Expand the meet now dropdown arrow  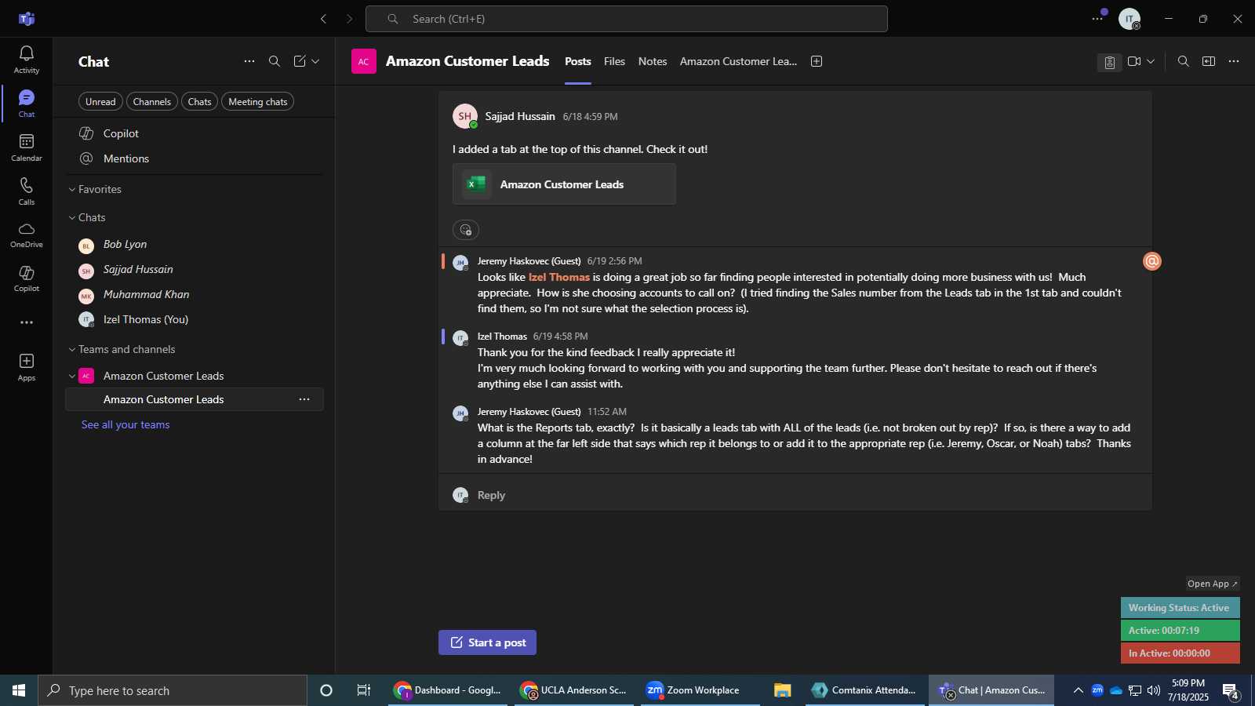click(1151, 61)
